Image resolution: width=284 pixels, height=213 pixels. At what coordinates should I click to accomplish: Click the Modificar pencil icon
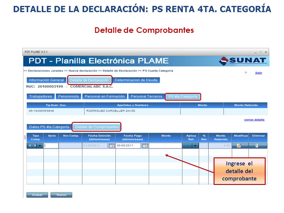239,146
